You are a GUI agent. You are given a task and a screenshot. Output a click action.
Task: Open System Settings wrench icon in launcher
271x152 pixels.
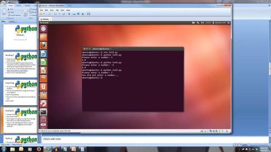[43, 103]
